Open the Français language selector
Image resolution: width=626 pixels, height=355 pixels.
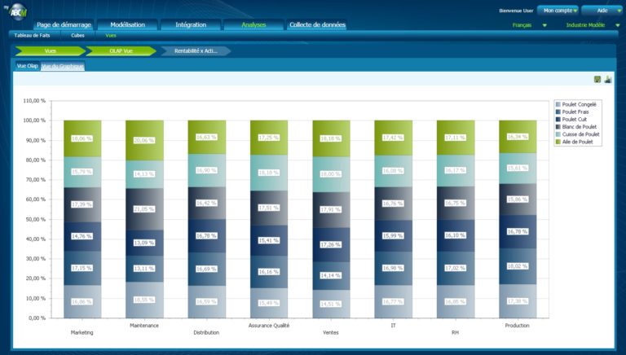pyautogui.click(x=529, y=25)
